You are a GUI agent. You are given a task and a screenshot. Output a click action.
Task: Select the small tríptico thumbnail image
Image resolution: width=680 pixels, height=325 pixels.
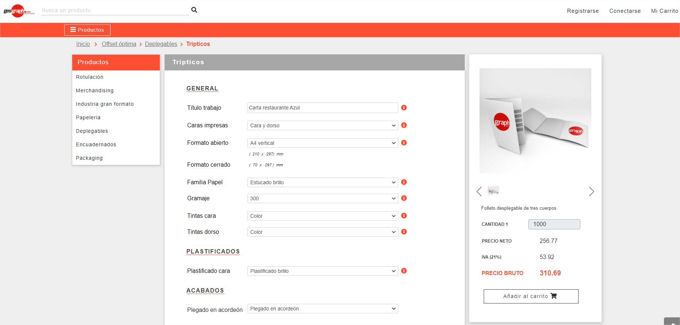(493, 191)
